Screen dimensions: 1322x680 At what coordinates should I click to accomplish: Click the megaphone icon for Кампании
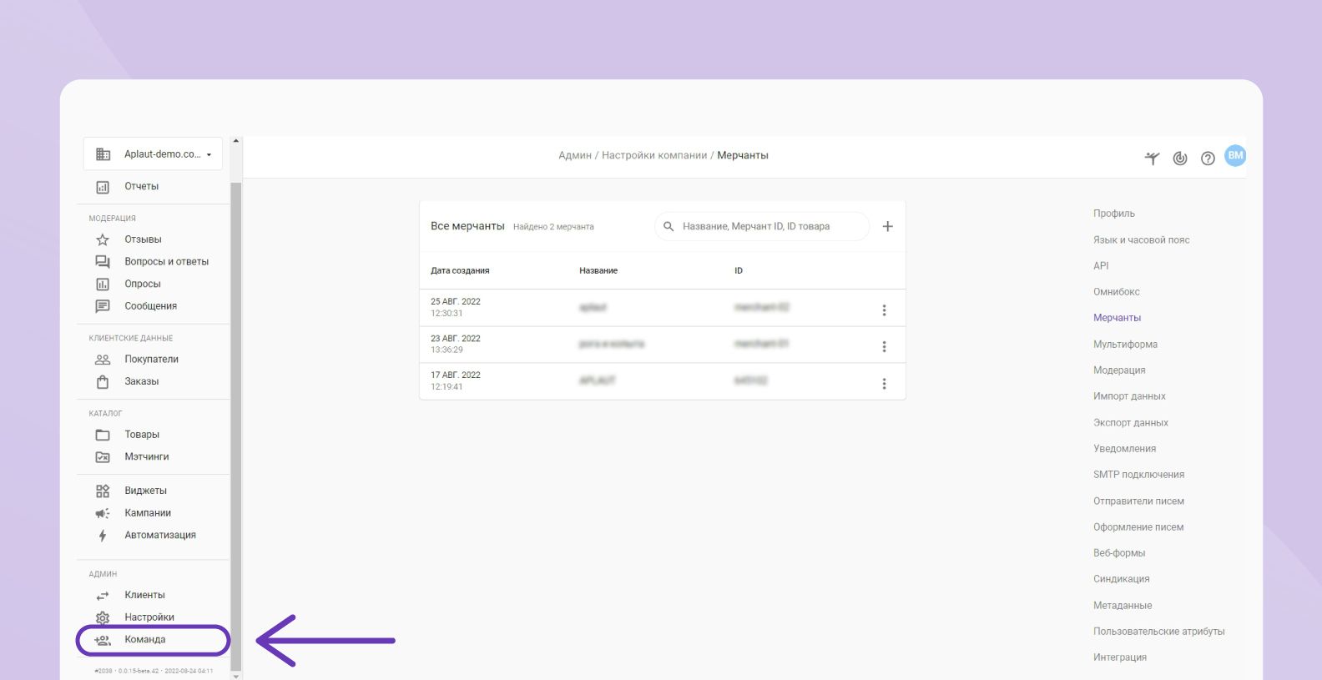pos(103,513)
